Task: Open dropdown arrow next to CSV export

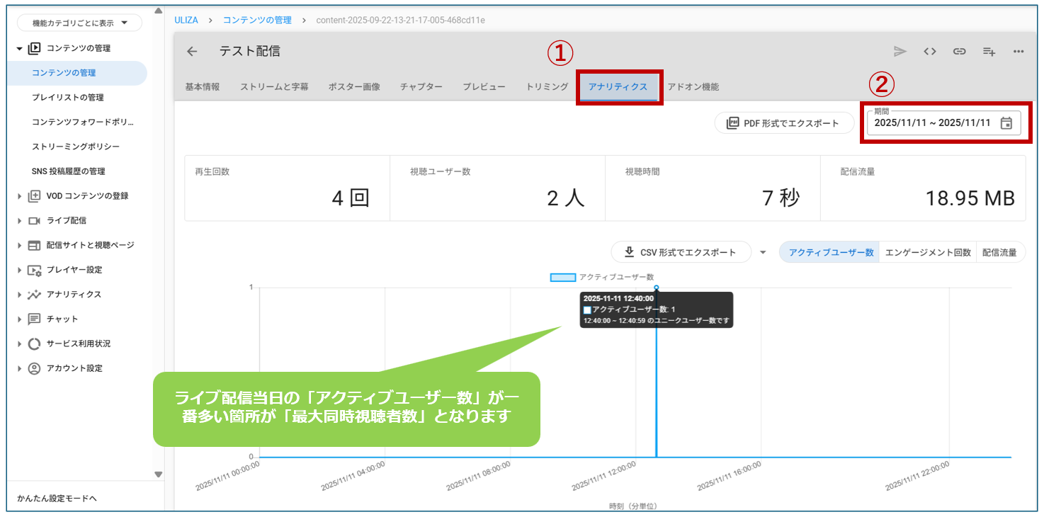Action: (763, 252)
